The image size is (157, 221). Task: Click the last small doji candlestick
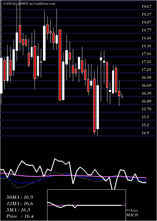pos(122,96)
